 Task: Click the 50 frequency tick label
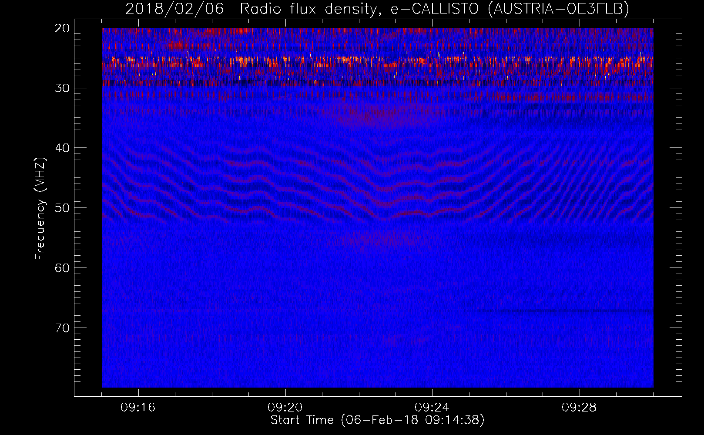pyautogui.click(x=62, y=207)
